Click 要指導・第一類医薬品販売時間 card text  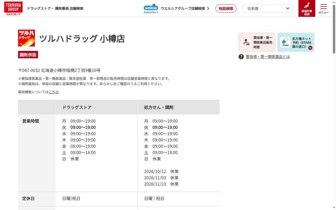(x=263, y=42)
